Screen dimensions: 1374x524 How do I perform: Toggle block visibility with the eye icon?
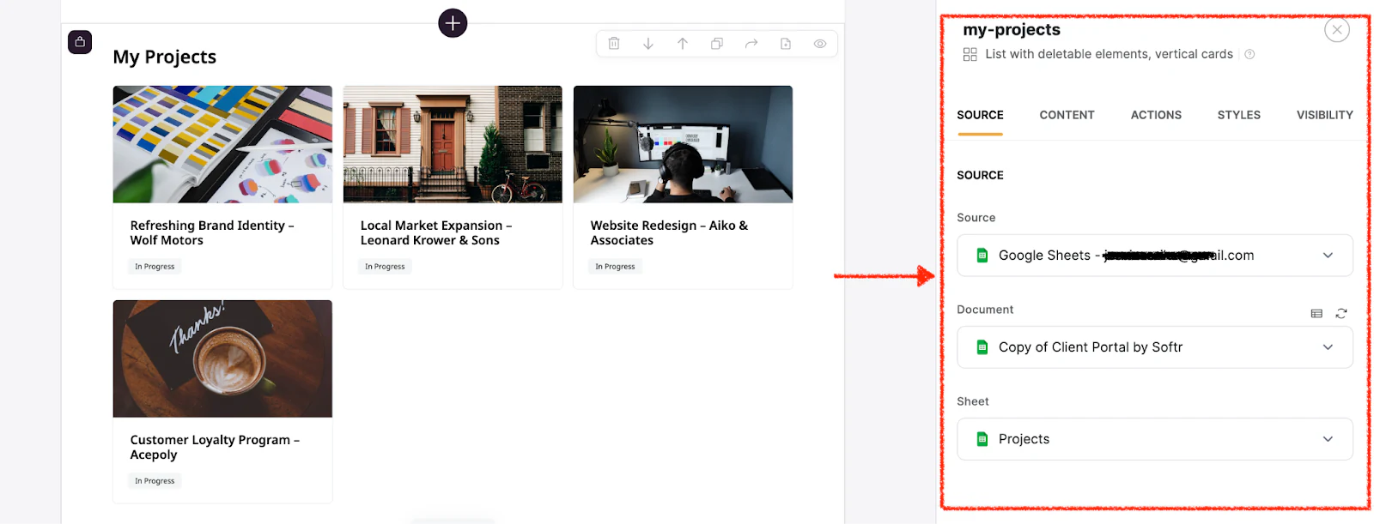click(x=820, y=44)
